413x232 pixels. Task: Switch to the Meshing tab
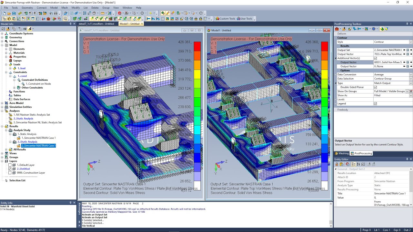coord(342,153)
